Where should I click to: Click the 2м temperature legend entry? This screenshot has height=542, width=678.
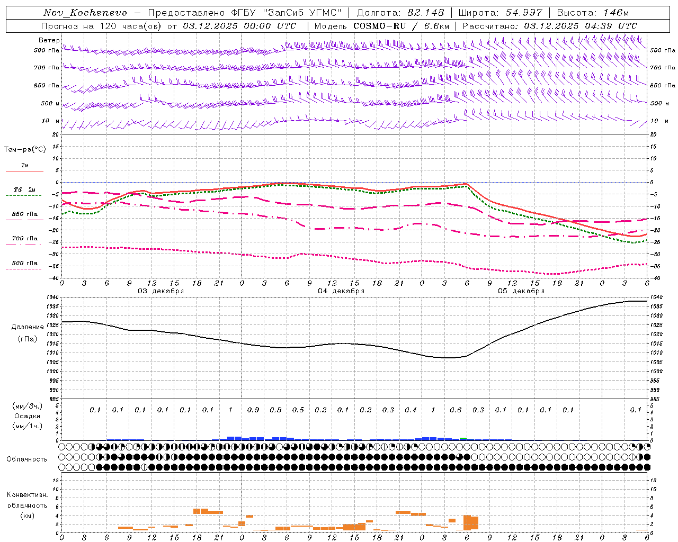[25, 166]
